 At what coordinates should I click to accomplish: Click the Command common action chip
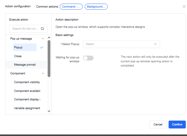pos(71,6)
